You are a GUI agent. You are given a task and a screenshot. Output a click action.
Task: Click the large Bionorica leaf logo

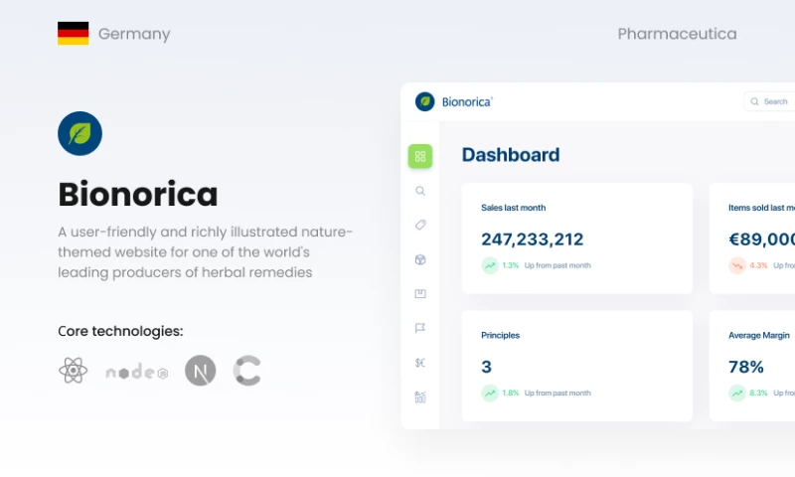(x=79, y=133)
